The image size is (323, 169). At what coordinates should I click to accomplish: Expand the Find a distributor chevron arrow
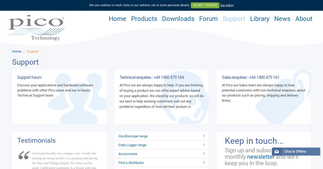204,163
